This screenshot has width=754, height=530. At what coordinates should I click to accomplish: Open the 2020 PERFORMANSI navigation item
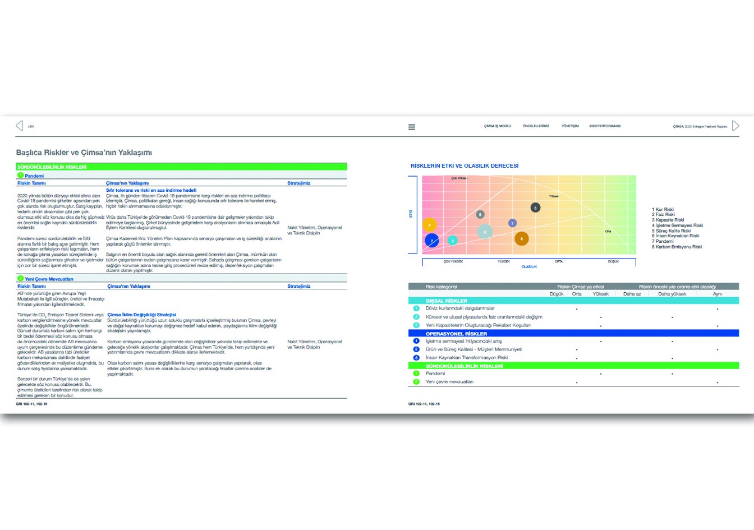(605, 126)
